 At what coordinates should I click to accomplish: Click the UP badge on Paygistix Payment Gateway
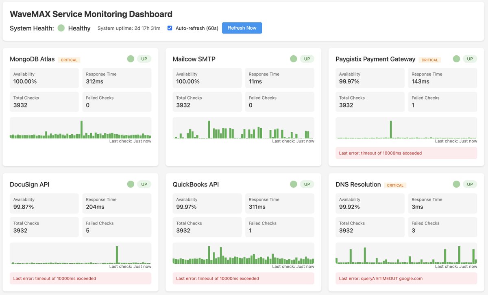[x=470, y=59]
